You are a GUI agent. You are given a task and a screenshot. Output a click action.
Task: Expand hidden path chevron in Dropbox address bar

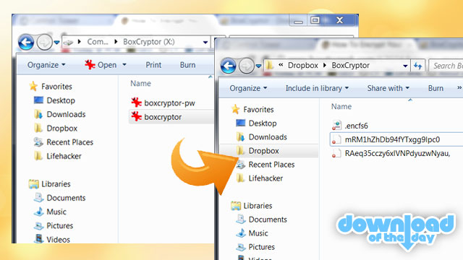[281, 65]
